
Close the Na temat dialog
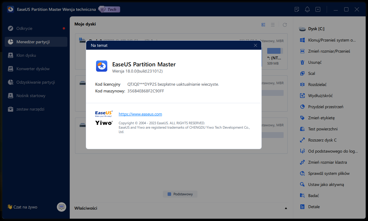point(255,45)
